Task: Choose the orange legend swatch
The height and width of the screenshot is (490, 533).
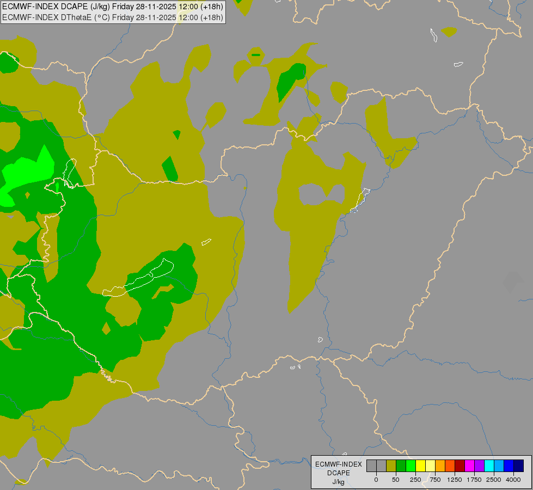Action: pyautogui.click(x=440, y=465)
